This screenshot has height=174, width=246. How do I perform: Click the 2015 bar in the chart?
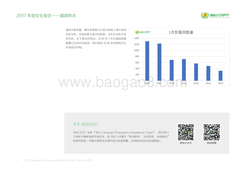[x=184, y=70]
